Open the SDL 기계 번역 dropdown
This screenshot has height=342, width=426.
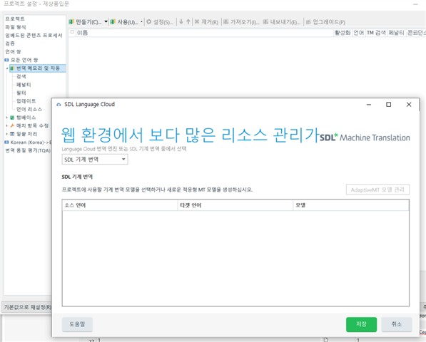[x=95, y=159]
